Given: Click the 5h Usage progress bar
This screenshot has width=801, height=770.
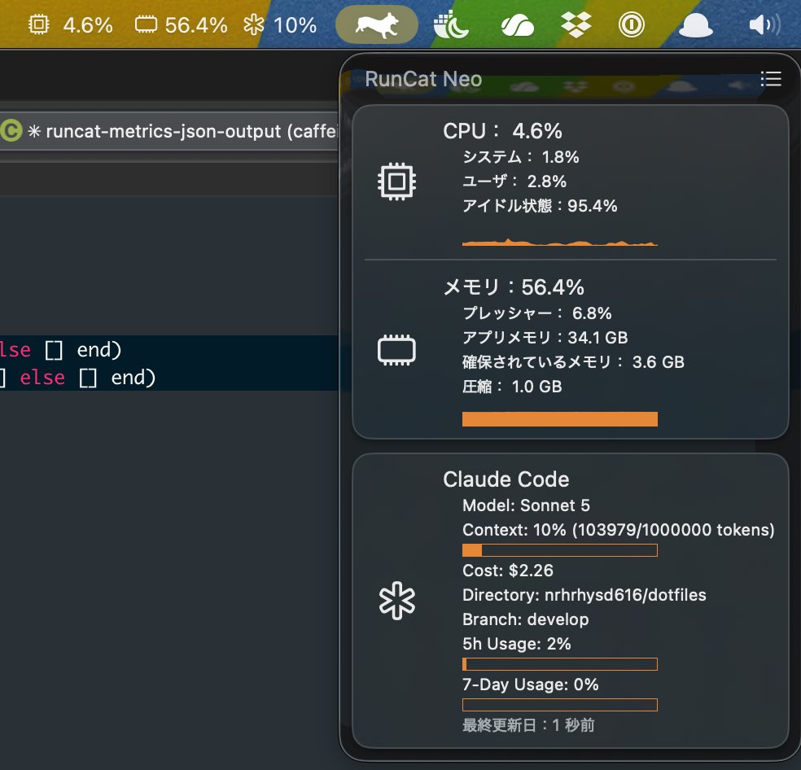Looking at the screenshot, I should click(x=560, y=664).
